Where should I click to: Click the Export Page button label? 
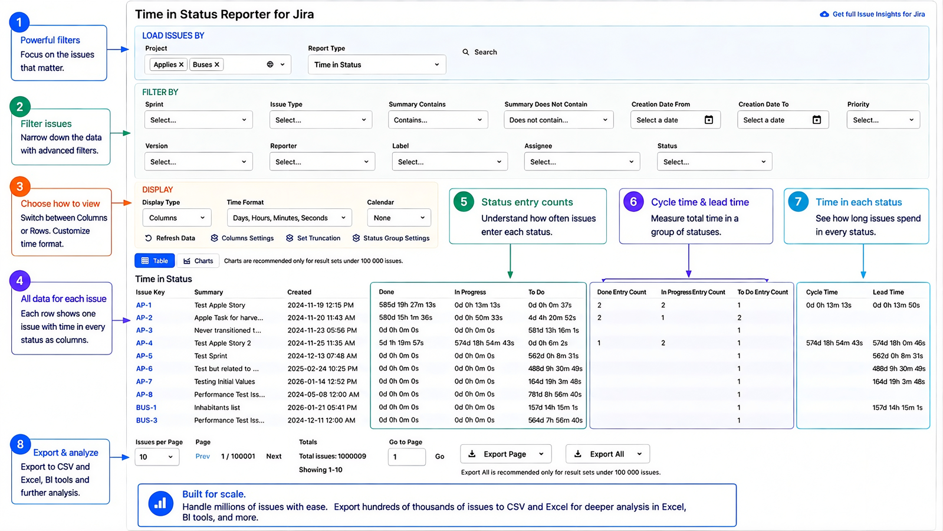[505, 454]
